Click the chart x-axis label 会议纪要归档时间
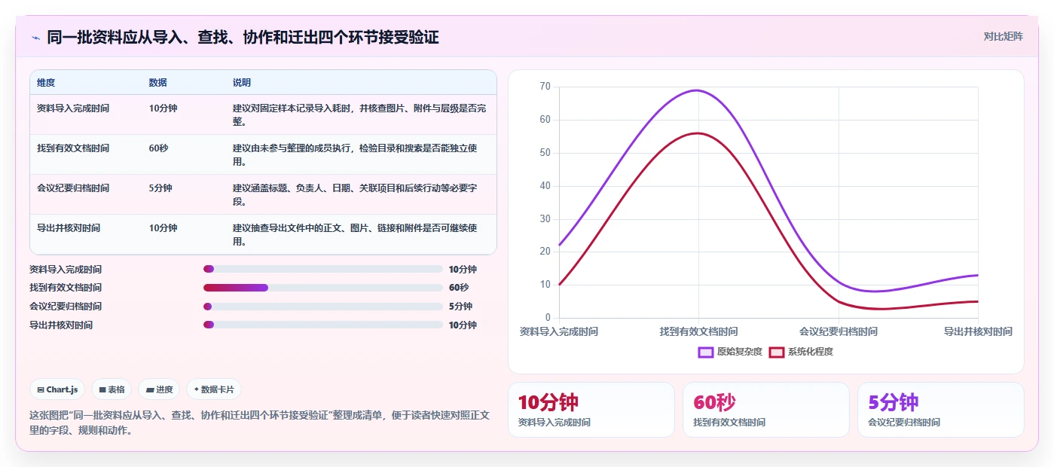The width and height of the screenshot is (1054, 467). click(x=839, y=331)
